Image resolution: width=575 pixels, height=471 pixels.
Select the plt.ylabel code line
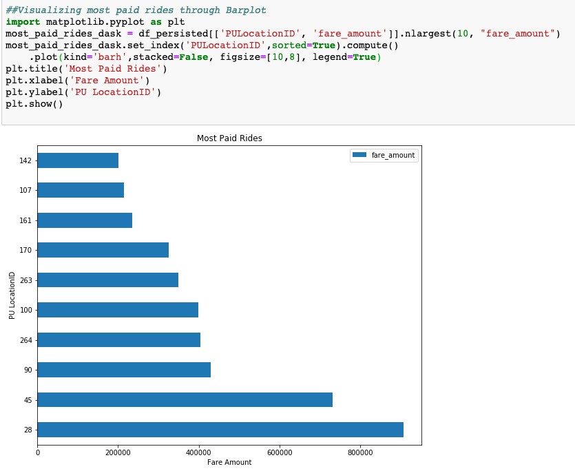point(83,92)
